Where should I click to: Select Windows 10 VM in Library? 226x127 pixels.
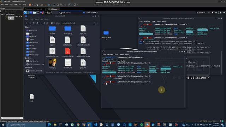[14, 17]
